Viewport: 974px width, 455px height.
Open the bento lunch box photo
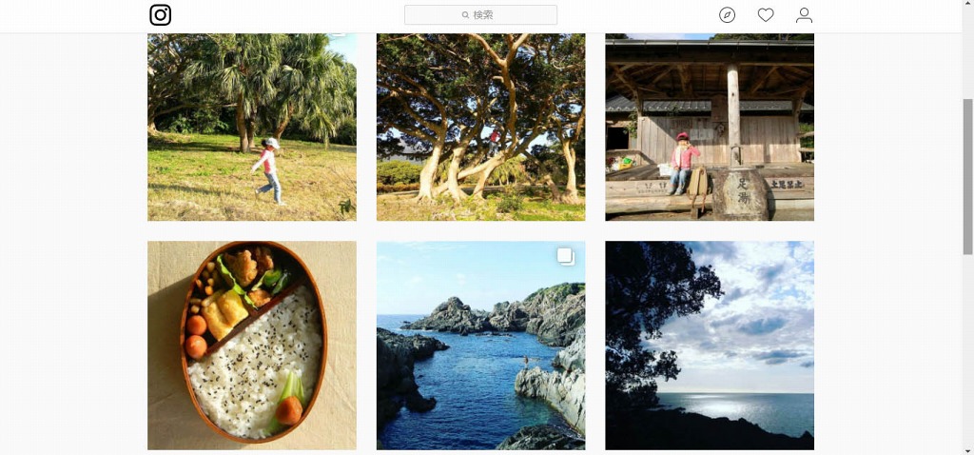pyautogui.click(x=252, y=346)
